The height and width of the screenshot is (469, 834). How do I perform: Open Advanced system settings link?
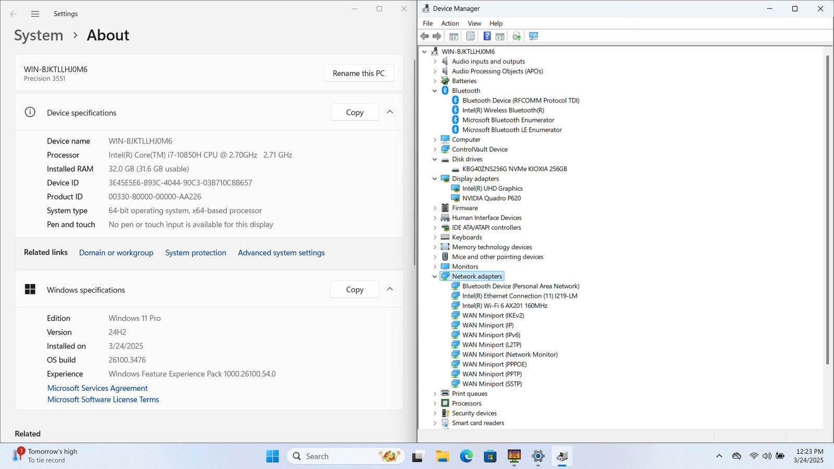[281, 253]
